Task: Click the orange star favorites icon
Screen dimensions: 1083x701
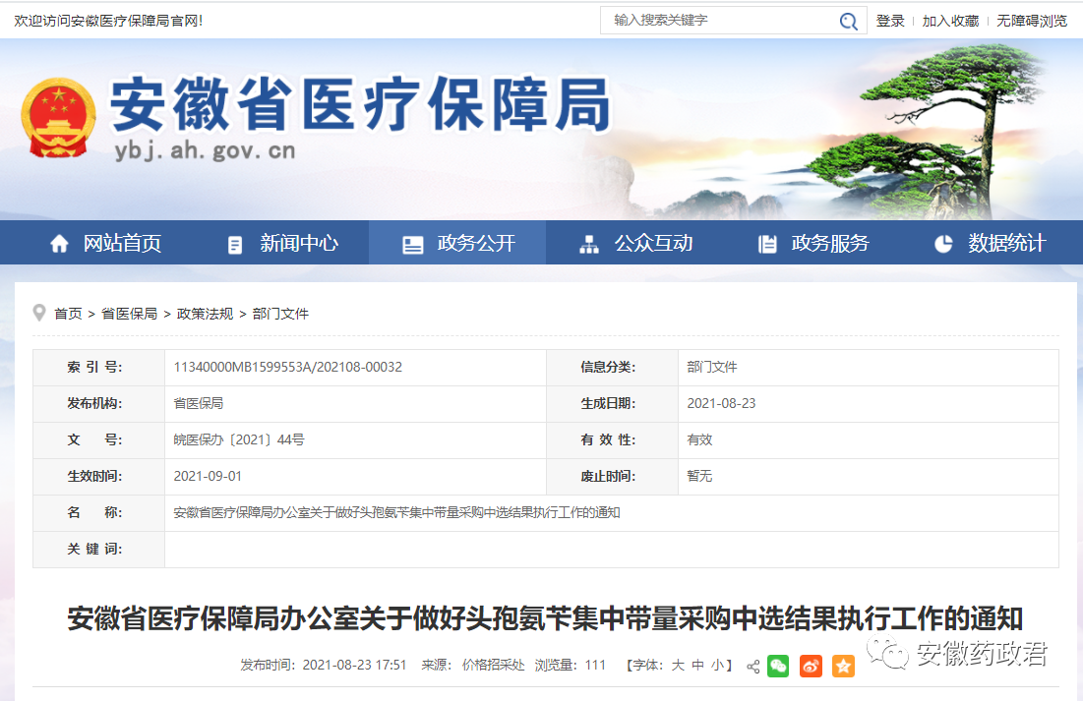Action: (x=843, y=666)
